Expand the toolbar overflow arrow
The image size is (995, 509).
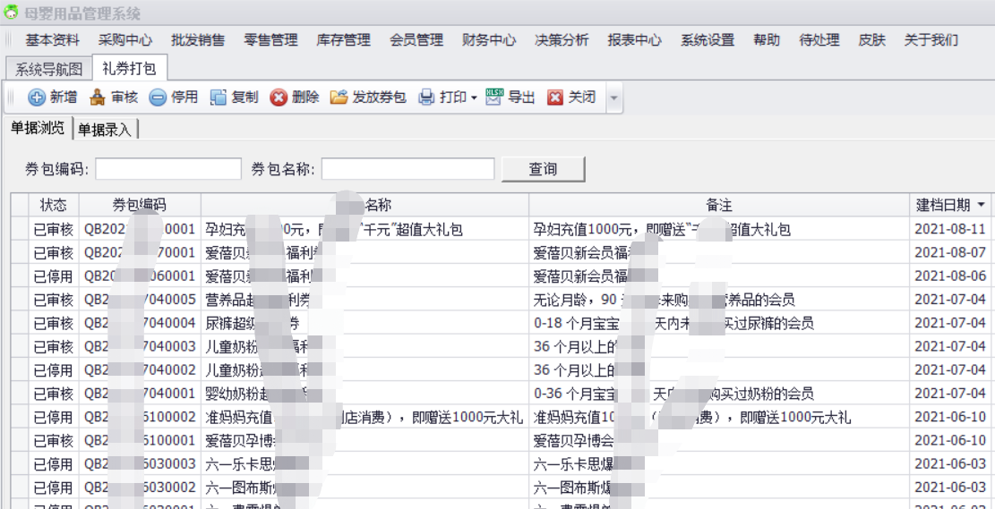point(613,98)
